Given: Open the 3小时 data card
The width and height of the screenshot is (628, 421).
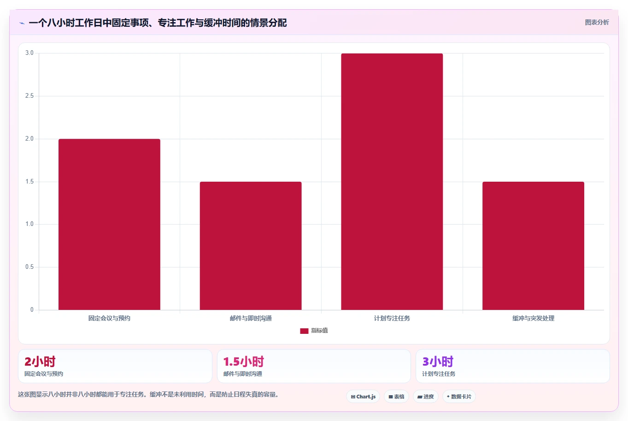Looking at the screenshot, I should click(x=513, y=366).
